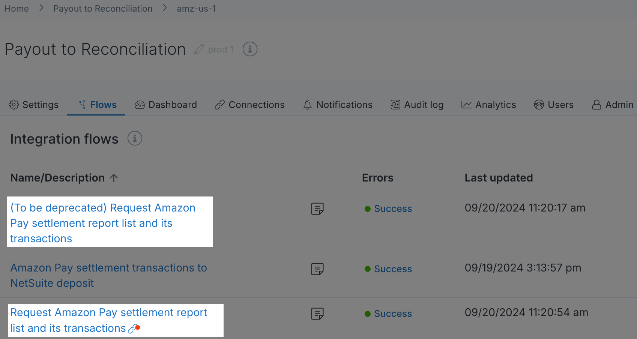Switch to the Dashboard tab
The width and height of the screenshot is (637, 339).
pos(166,105)
